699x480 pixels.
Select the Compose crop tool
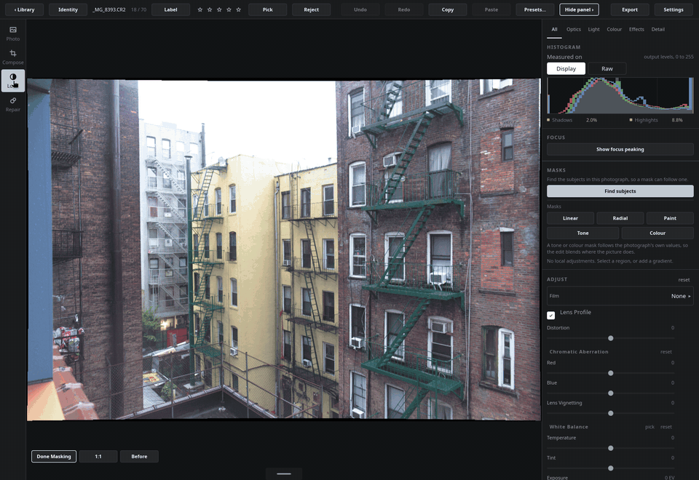pyautogui.click(x=13, y=57)
